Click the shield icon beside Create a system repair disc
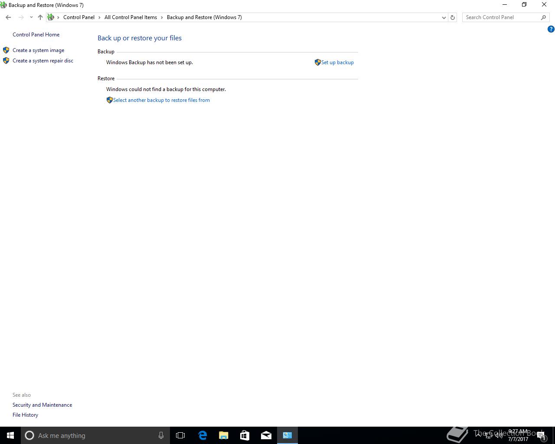Image resolution: width=555 pixels, height=444 pixels. (6, 61)
